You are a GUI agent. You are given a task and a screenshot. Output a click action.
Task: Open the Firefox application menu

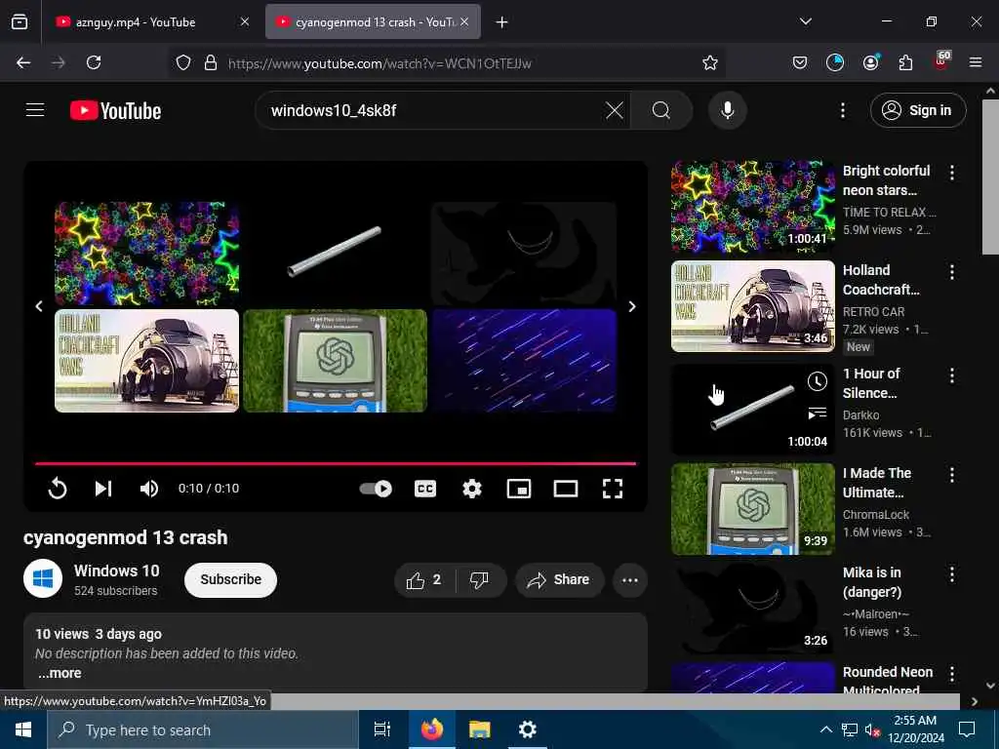pyautogui.click(x=976, y=62)
